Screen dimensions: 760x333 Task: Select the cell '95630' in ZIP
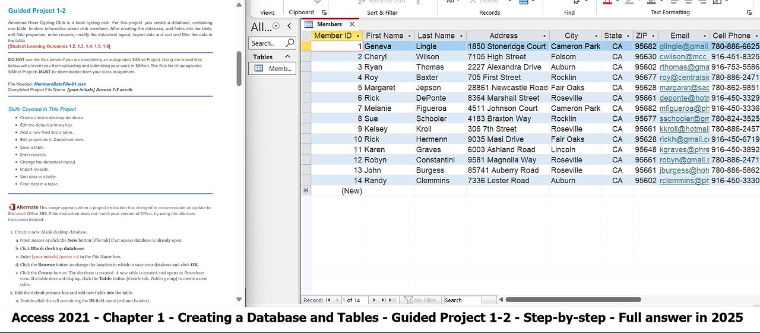[645, 57]
